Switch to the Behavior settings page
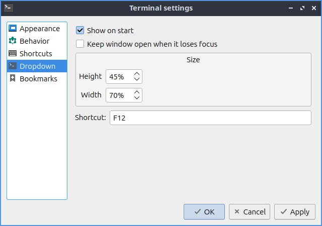The height and width of the screenshot is (226, 322). 34,41
